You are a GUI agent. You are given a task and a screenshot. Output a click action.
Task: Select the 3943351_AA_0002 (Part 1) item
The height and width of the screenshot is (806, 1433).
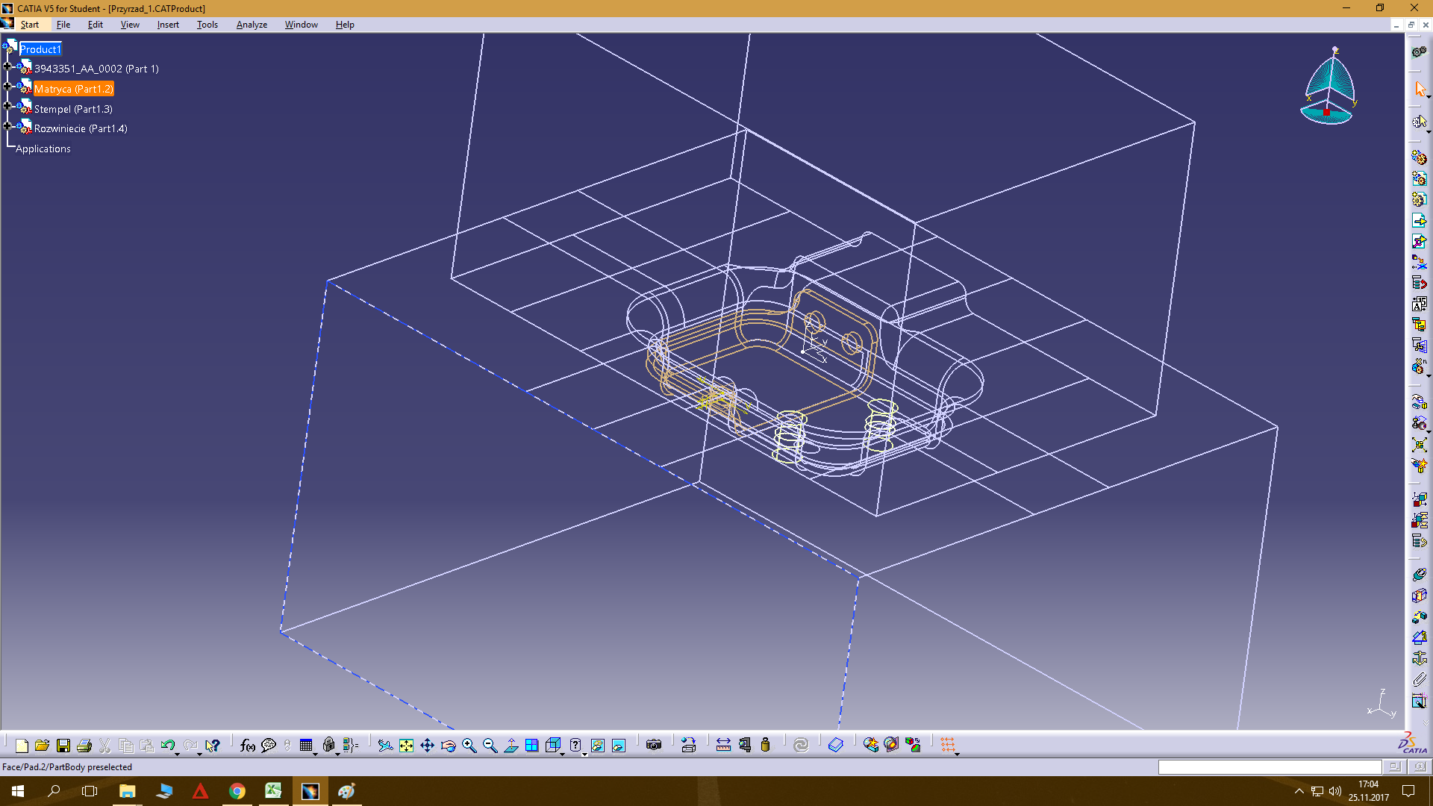tap(96, 69)
